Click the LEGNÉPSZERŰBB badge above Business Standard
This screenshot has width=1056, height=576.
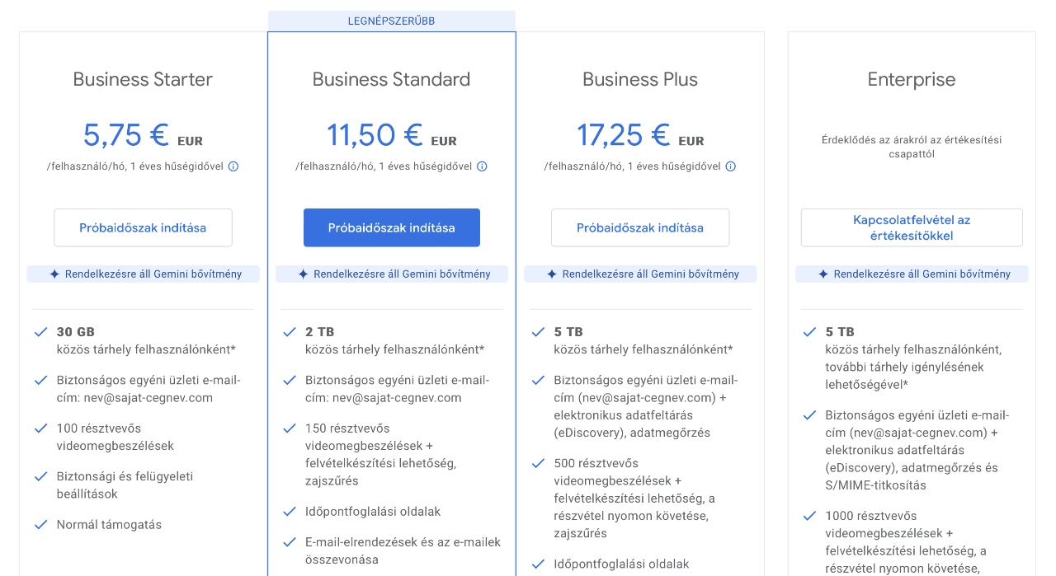point(392,20)
